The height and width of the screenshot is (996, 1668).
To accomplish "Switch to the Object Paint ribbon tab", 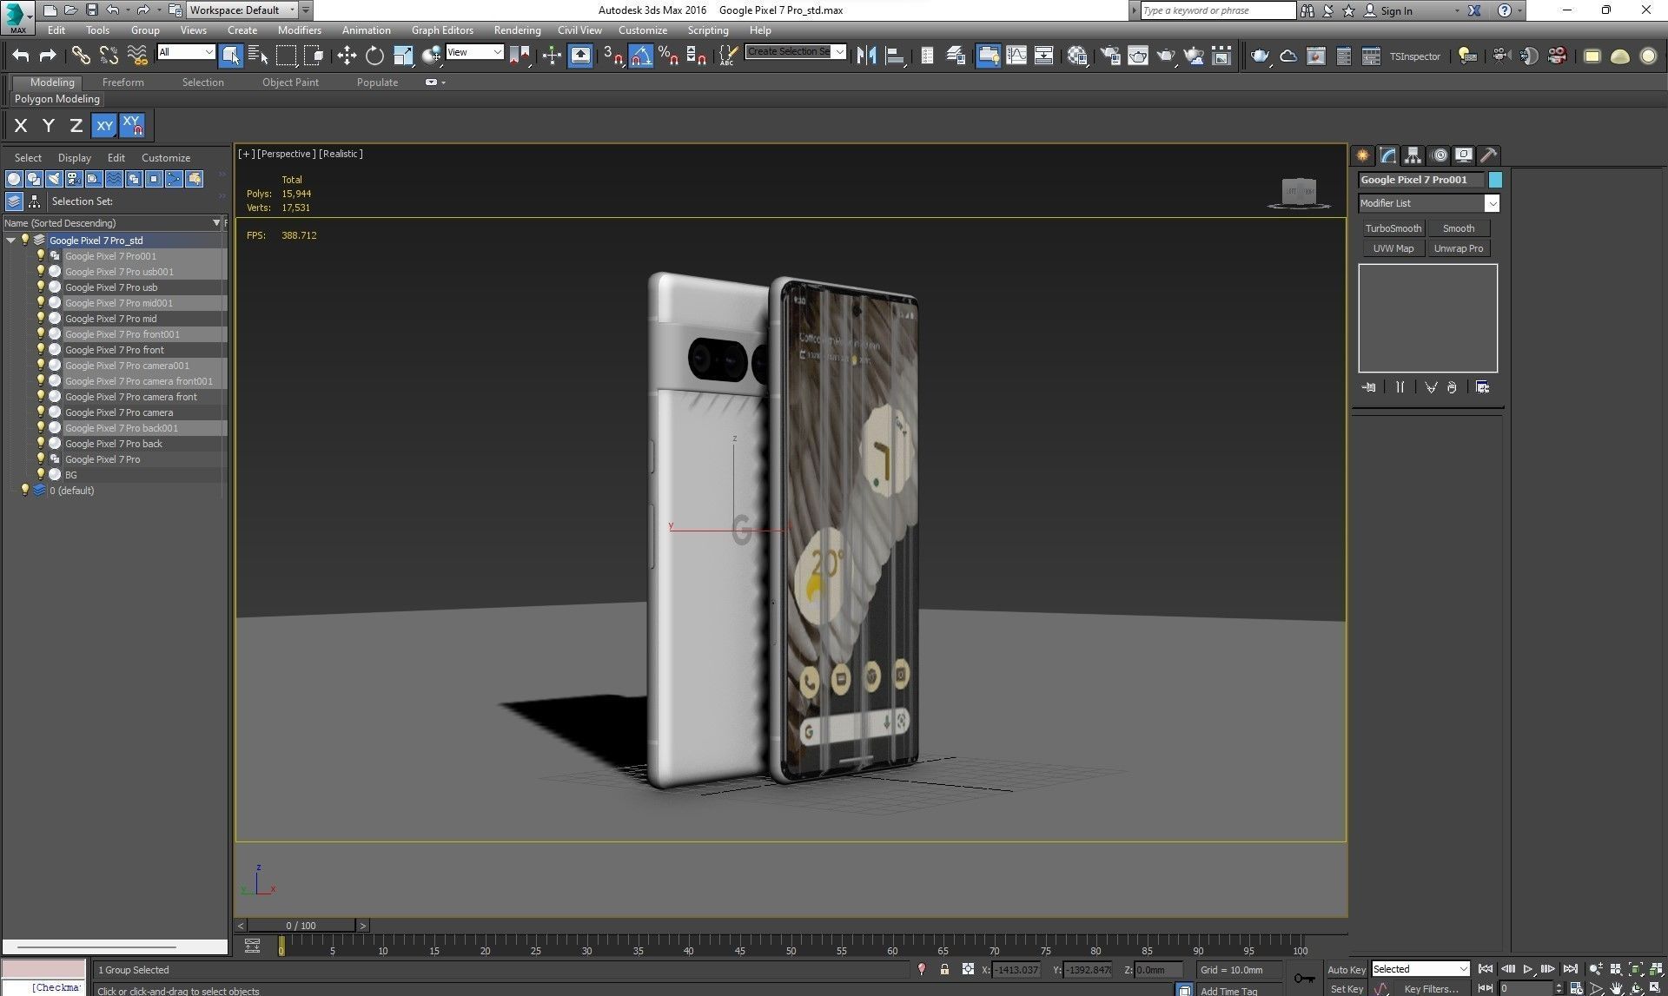I will (290, 82).
